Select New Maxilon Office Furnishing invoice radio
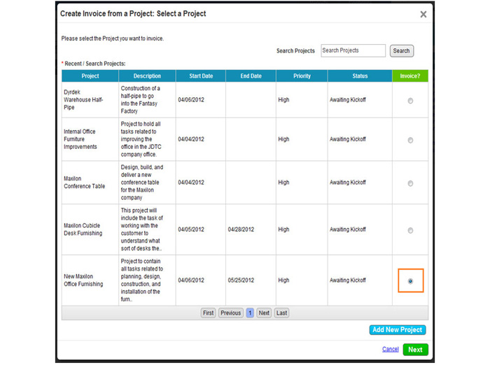The height and width of the screenshot is (365, 490). (410, 281)
